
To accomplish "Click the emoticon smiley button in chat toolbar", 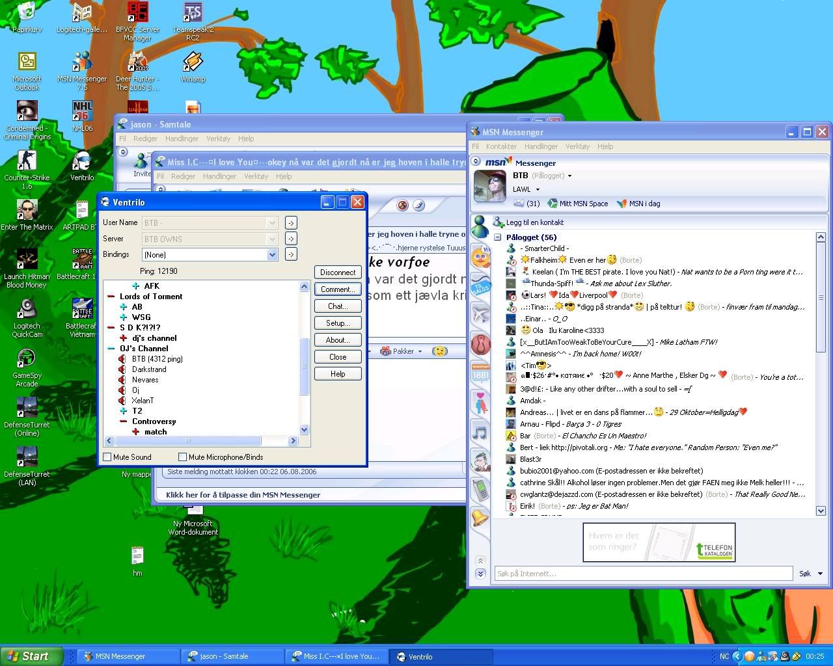I will coord(440,351).
